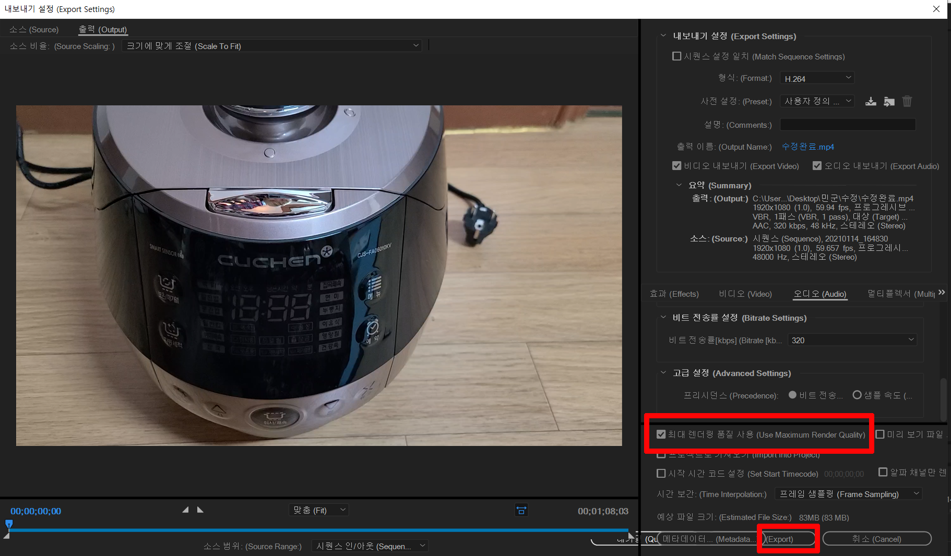951x556 pixels.
Task: Enable Match Sequence Settings checkbox
Action: click(677, 56)
